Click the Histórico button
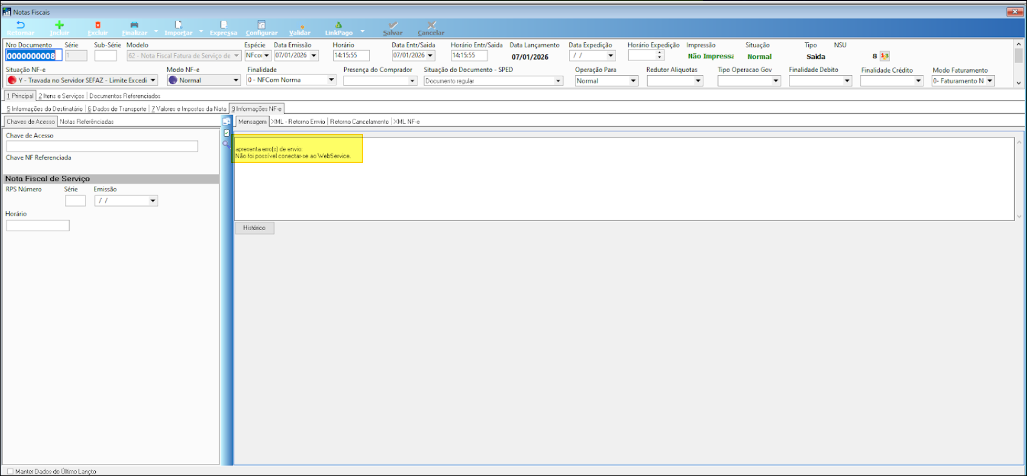Image resolution: width=1027 pixels, height=476 pixels. (x=254, y=228)
